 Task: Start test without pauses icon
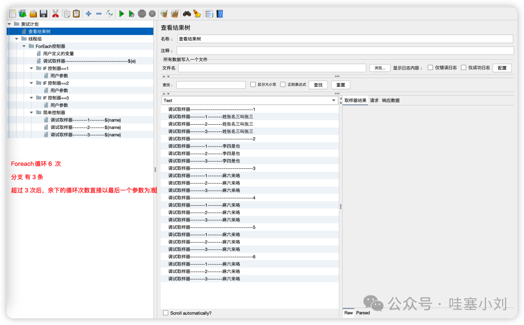pyautogui.click(x=131, y=14)
